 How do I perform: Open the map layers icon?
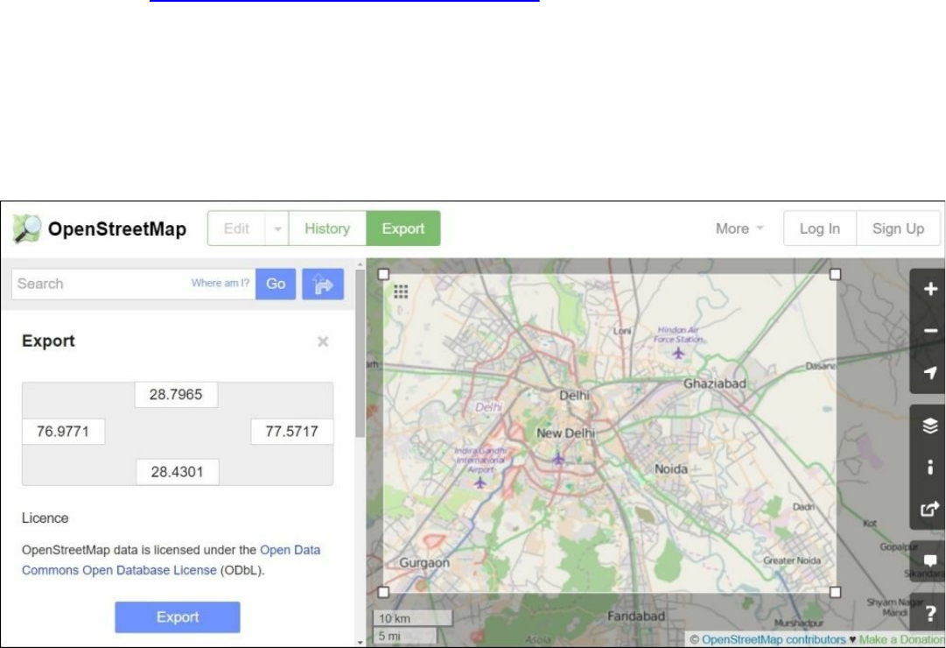click(929, 426)
